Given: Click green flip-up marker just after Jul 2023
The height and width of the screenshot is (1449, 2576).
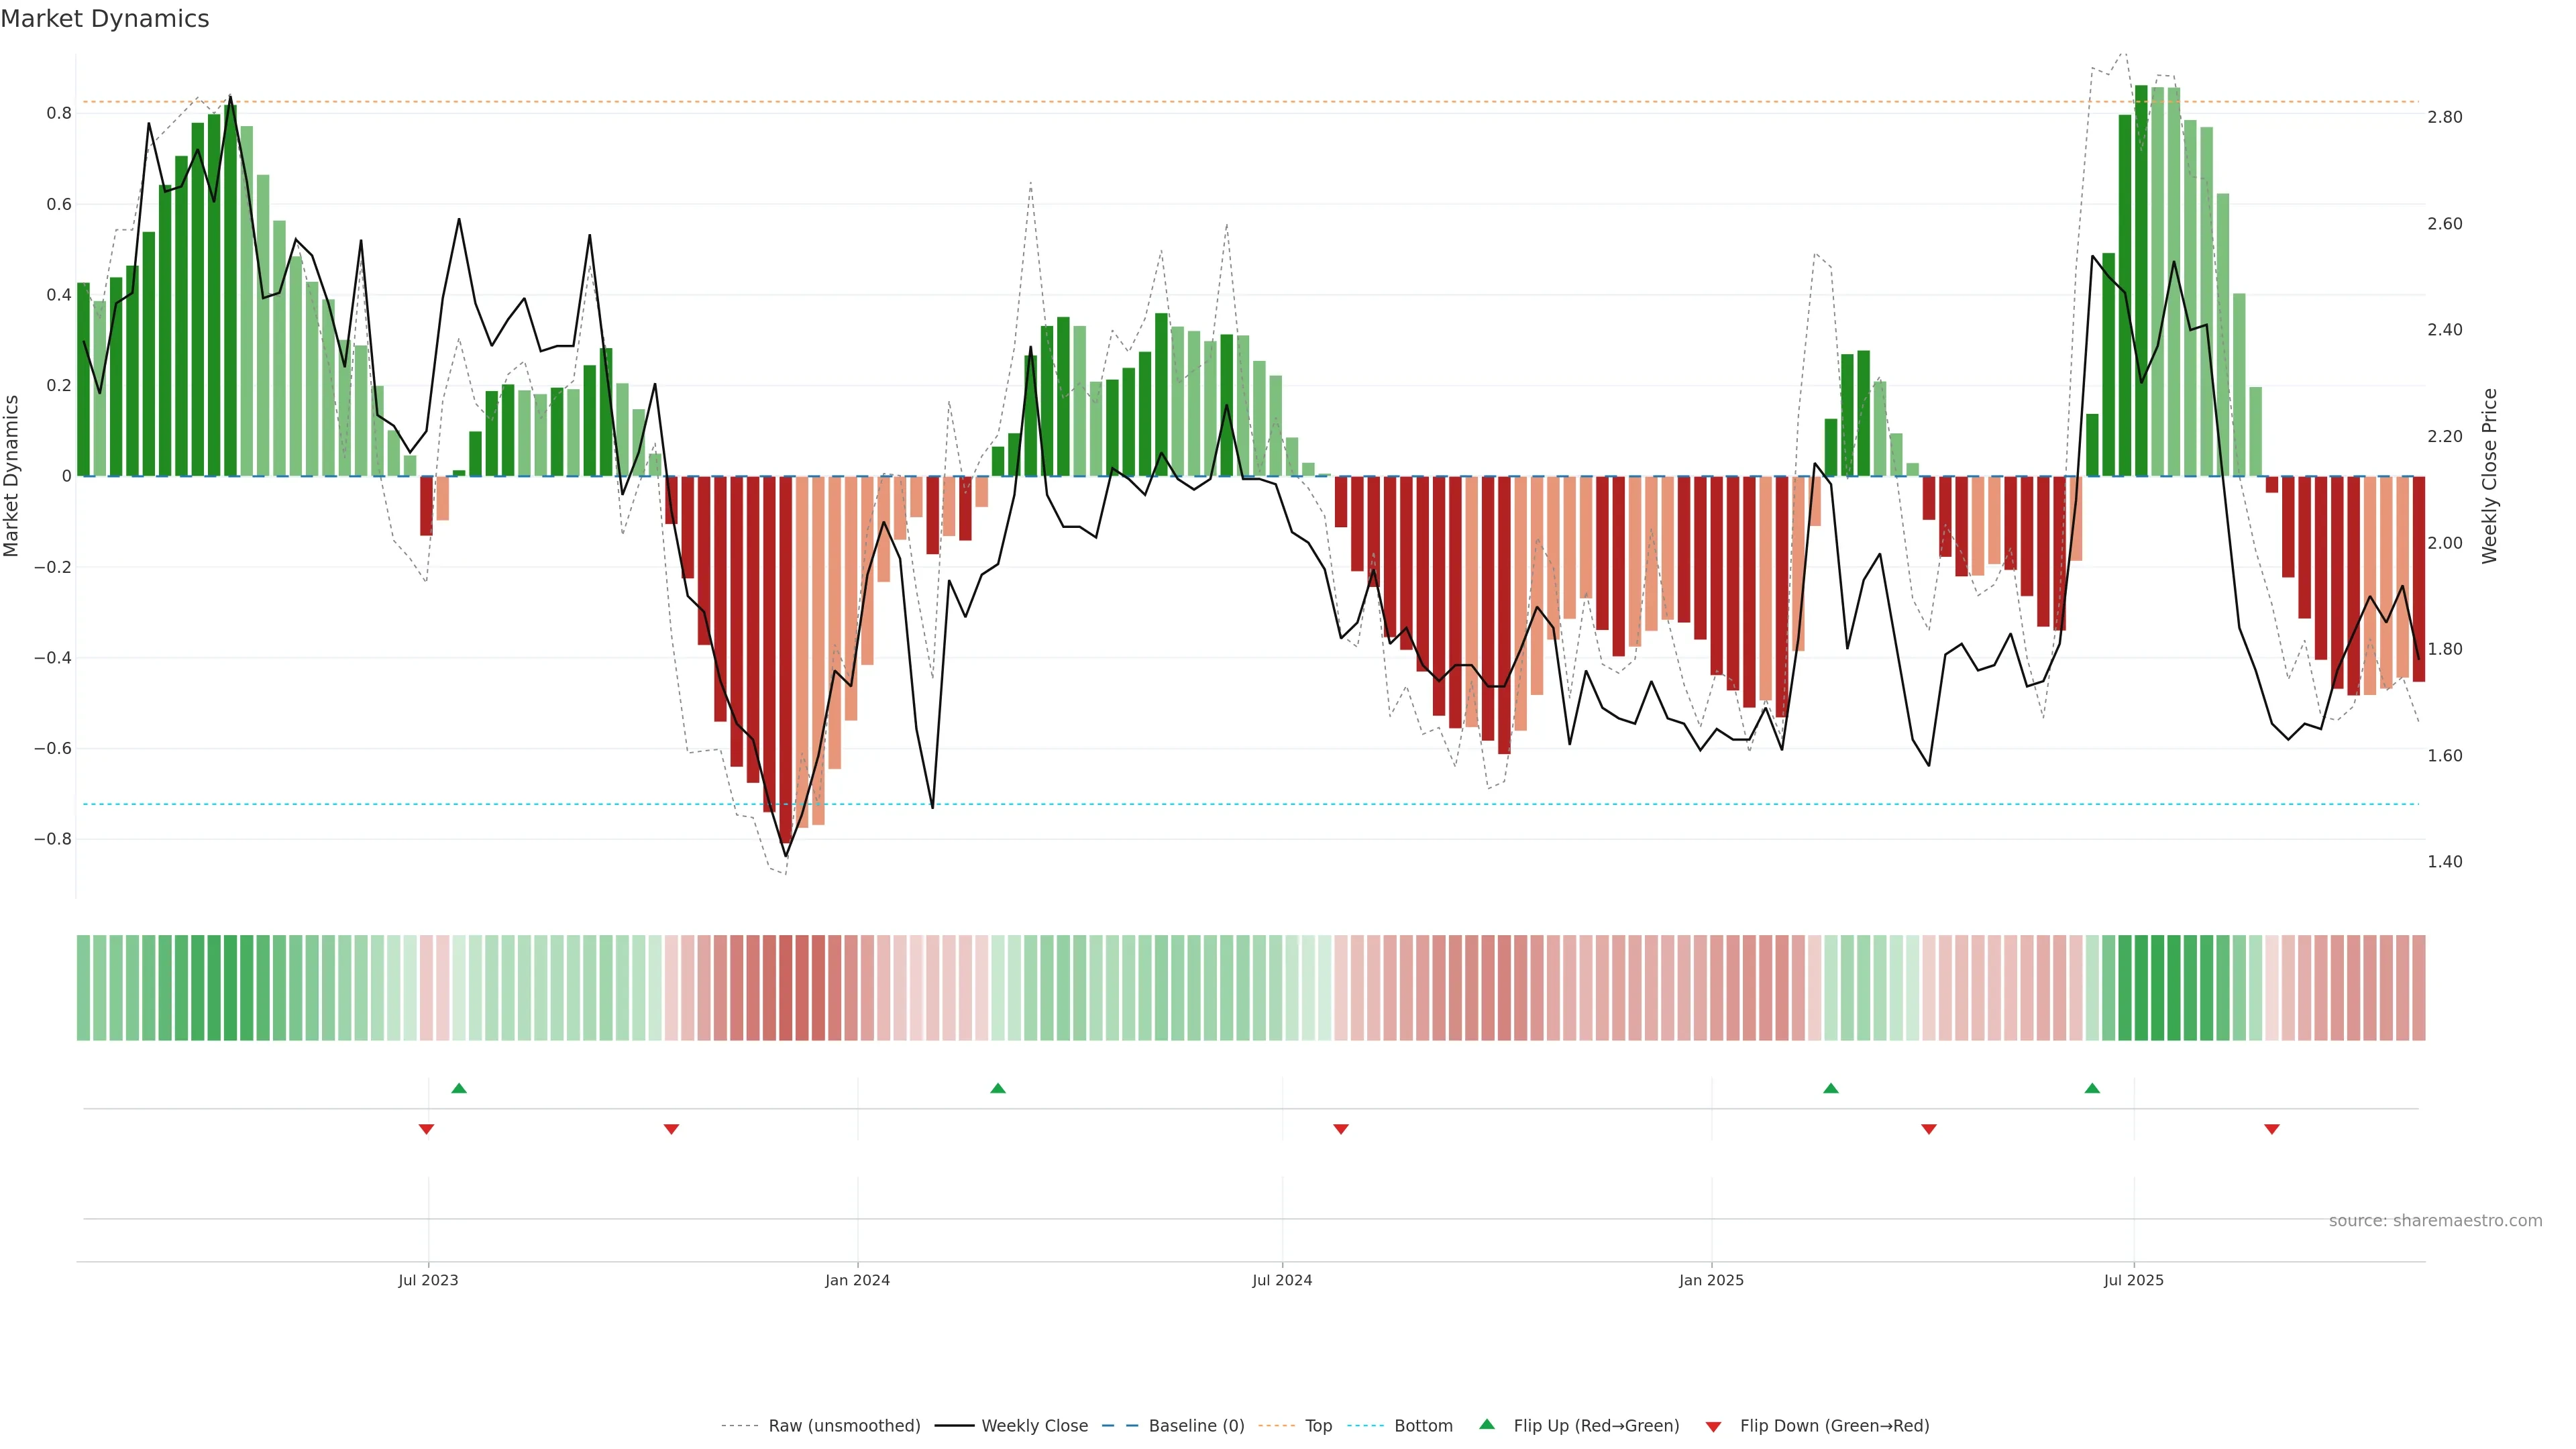Looking at the screenshot, I should pos(459,1088).
